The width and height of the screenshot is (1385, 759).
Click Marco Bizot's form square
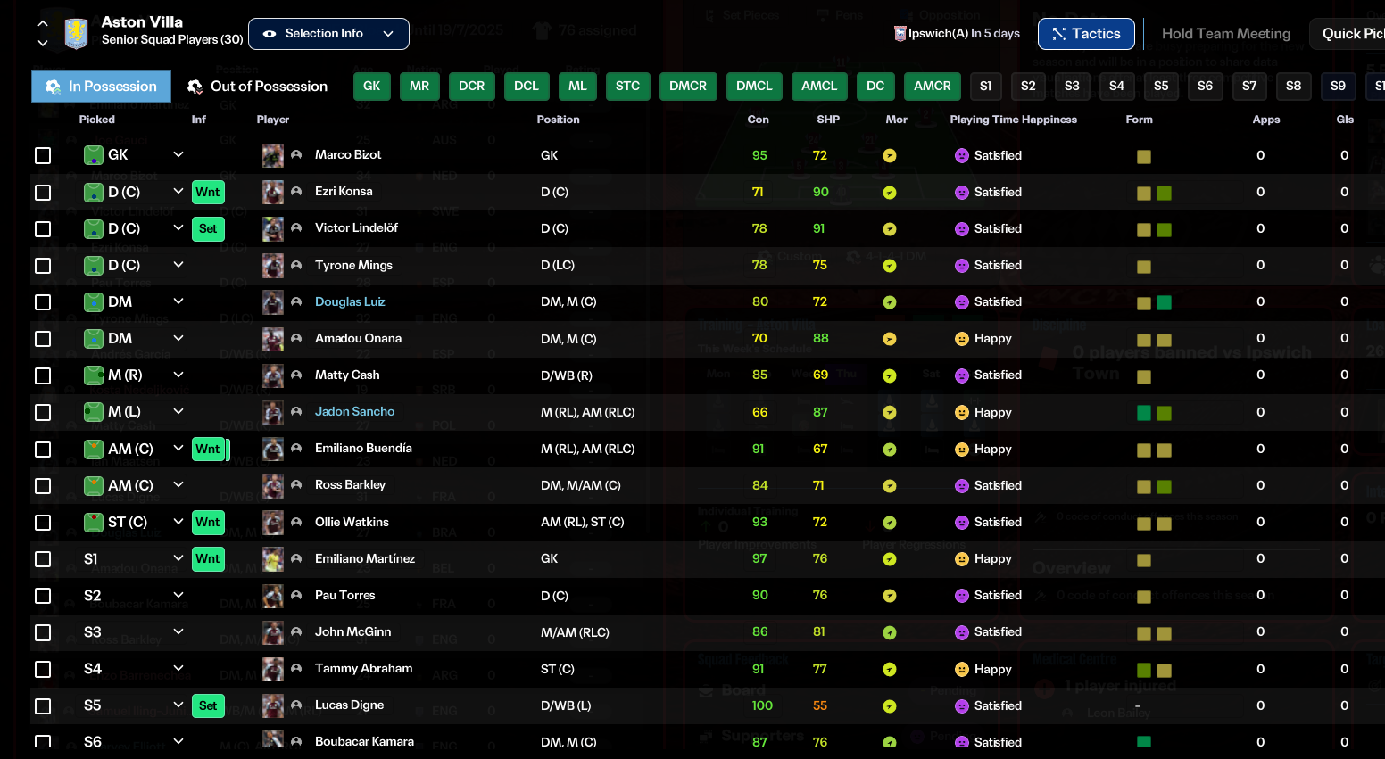[x=1143, y=156]
